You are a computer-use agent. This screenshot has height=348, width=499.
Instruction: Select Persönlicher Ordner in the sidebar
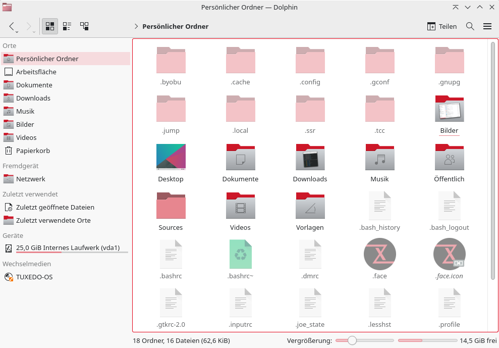66,59
